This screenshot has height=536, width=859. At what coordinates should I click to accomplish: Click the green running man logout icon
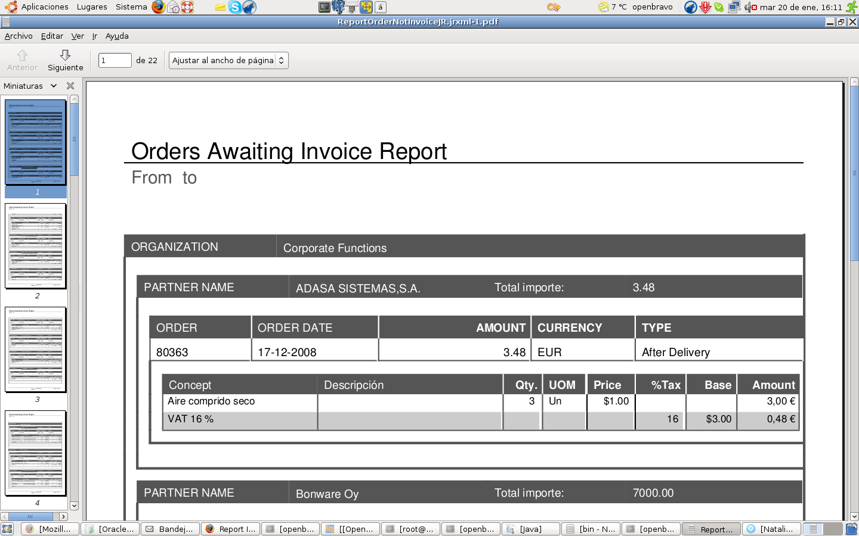click(x=852, y=7)
